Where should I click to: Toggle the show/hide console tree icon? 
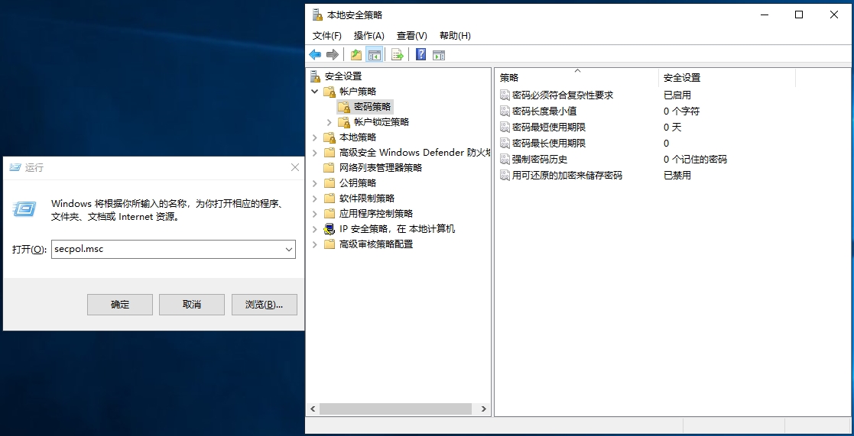tap(374, 54)
